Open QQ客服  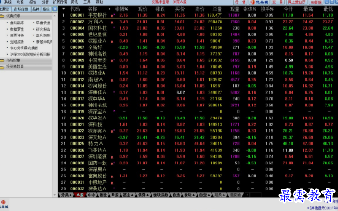[316, 2]
